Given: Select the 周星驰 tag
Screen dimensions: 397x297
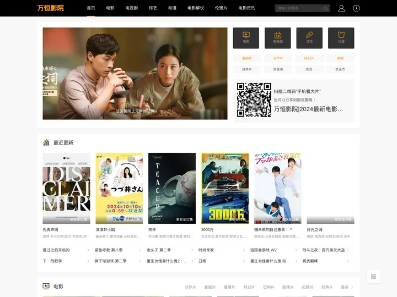Looking at the screenshot, I should (x=278, y=69).
